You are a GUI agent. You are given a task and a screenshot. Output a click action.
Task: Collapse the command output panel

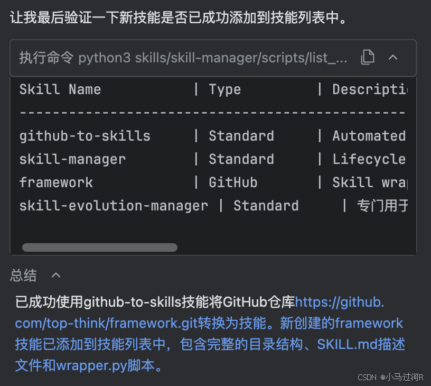[x=393, y=58]
